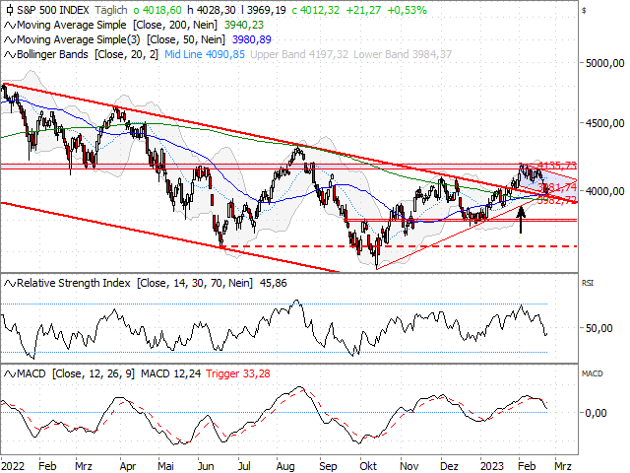The image size is (630, 473).
Task: Click the Sep time axis label
Action: [328, 466]
